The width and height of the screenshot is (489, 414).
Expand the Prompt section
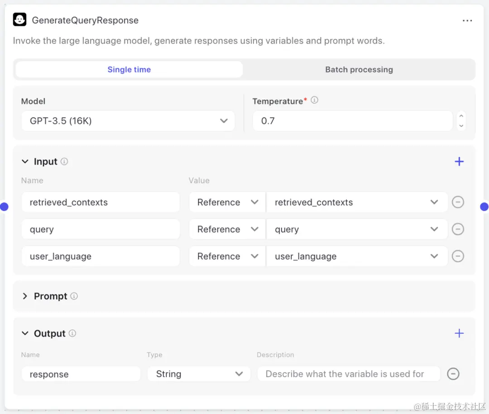click(25, 296)
